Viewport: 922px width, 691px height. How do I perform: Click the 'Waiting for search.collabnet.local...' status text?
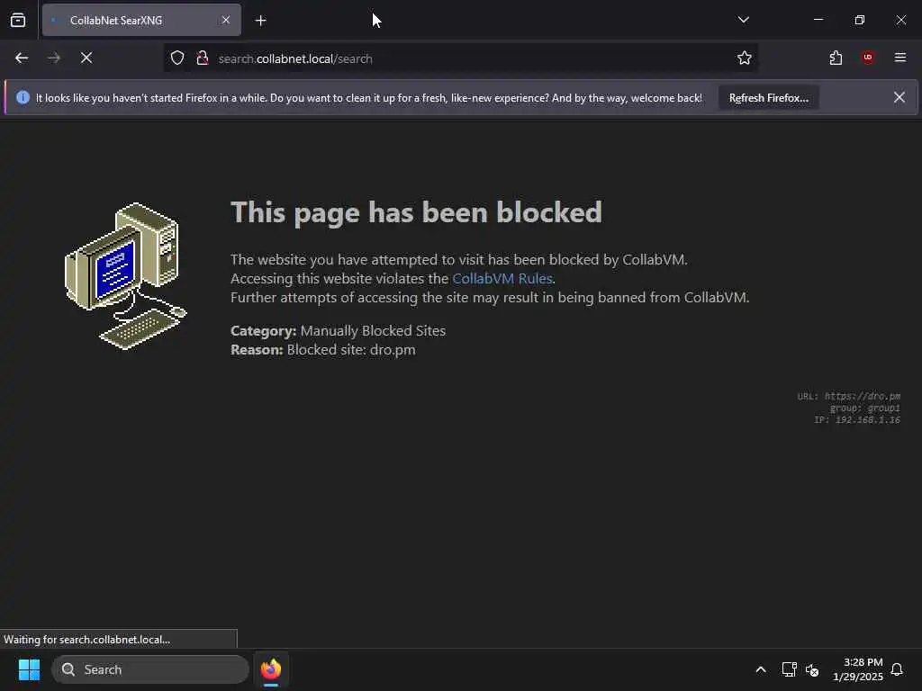click(x=87, y=640)
